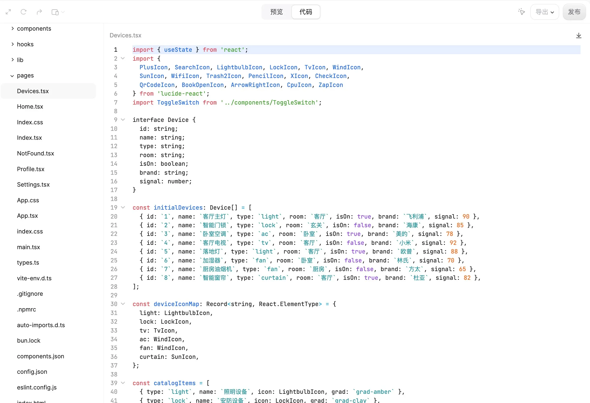Open Profile.tsx file

coord(31,169)
